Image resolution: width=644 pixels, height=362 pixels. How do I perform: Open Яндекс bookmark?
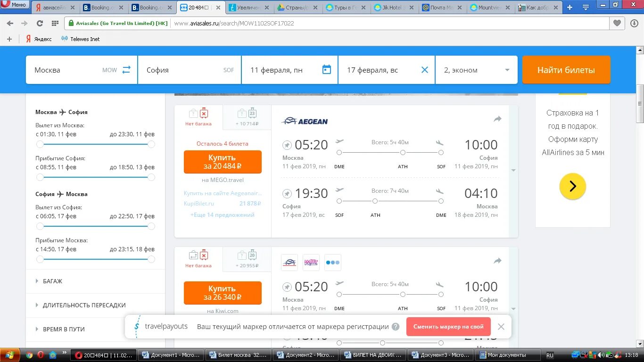[39, 39]
